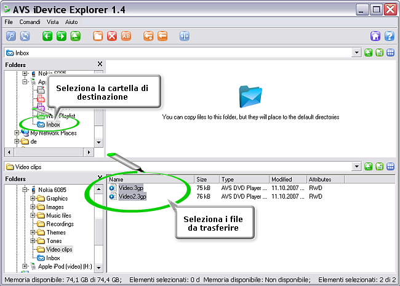Sort by the Attributes column header
Screen dimensions: 400x286
pos(326,180)
